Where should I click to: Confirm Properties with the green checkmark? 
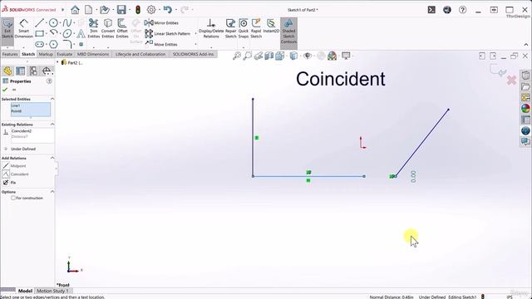coord(5,90)
